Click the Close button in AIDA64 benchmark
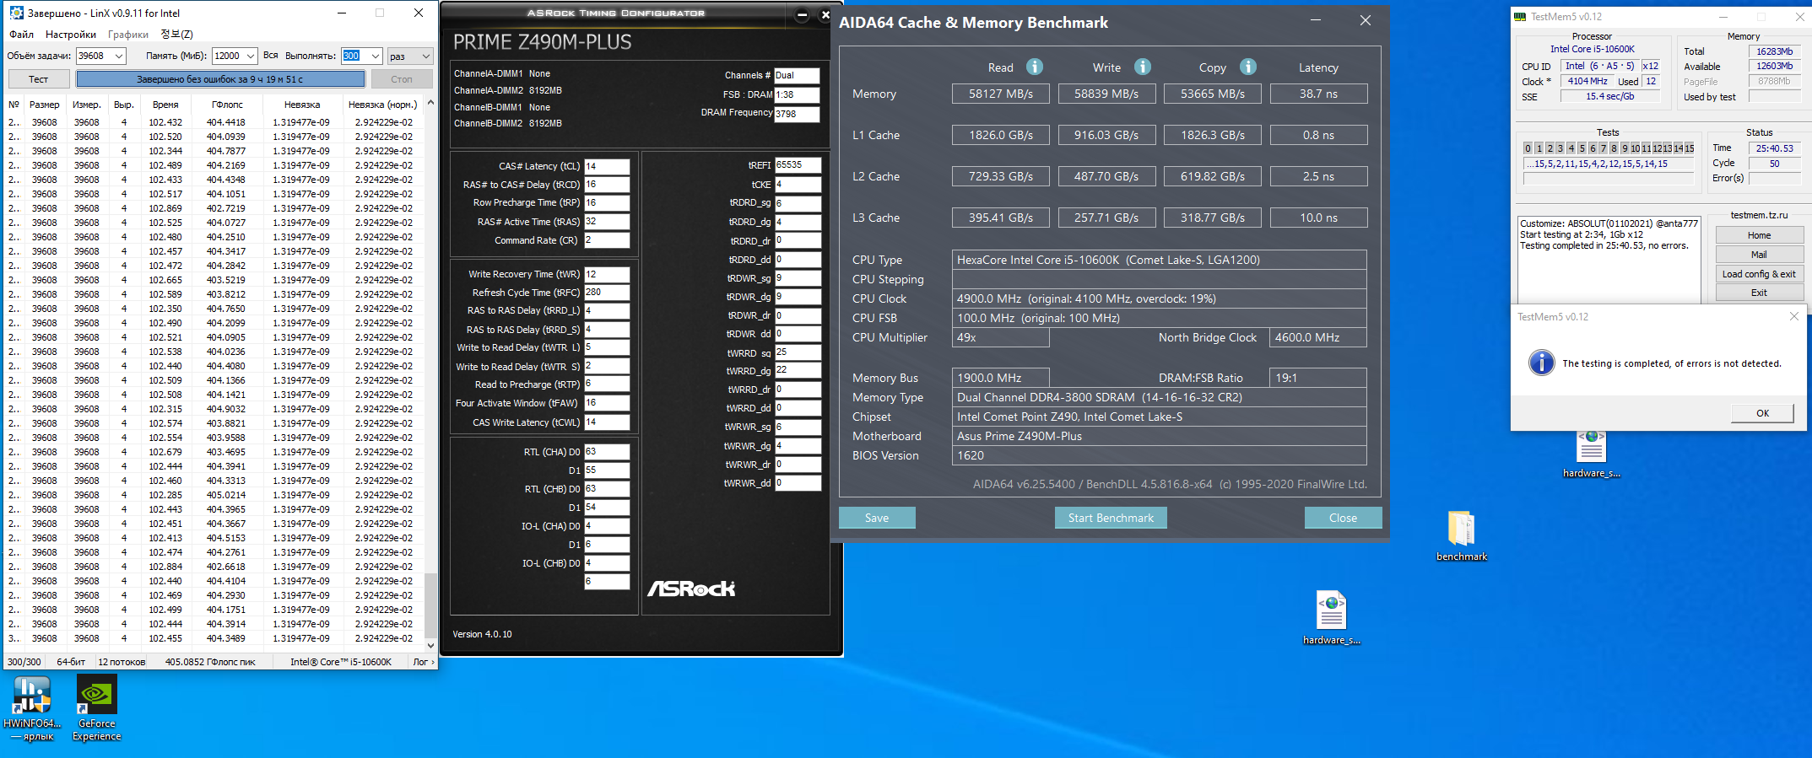 [1343, 518]
